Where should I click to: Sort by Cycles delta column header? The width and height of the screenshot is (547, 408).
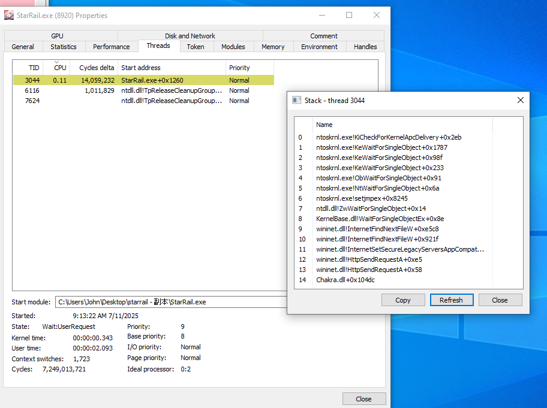(94, 68)
